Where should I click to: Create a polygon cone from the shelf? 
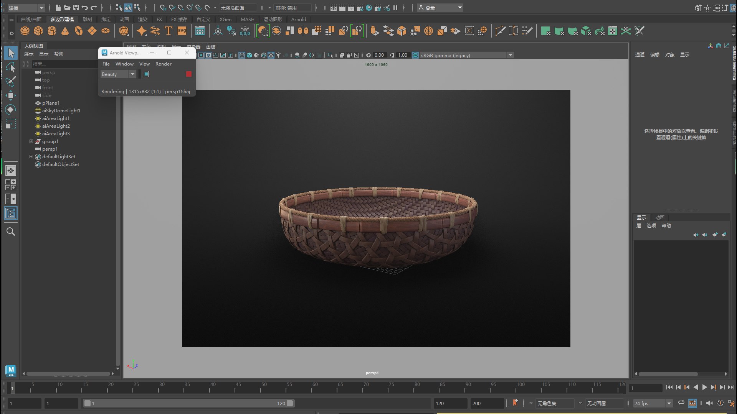[65, 31]
